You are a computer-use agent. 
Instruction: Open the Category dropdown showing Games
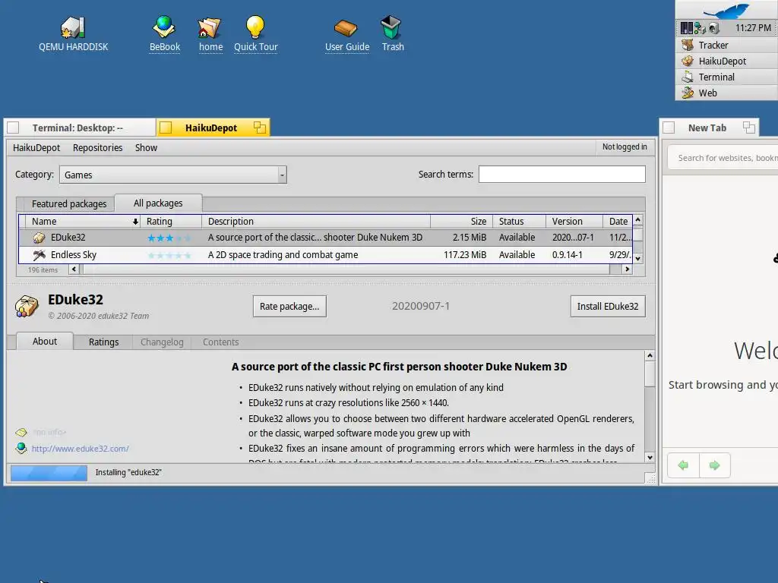173,175
